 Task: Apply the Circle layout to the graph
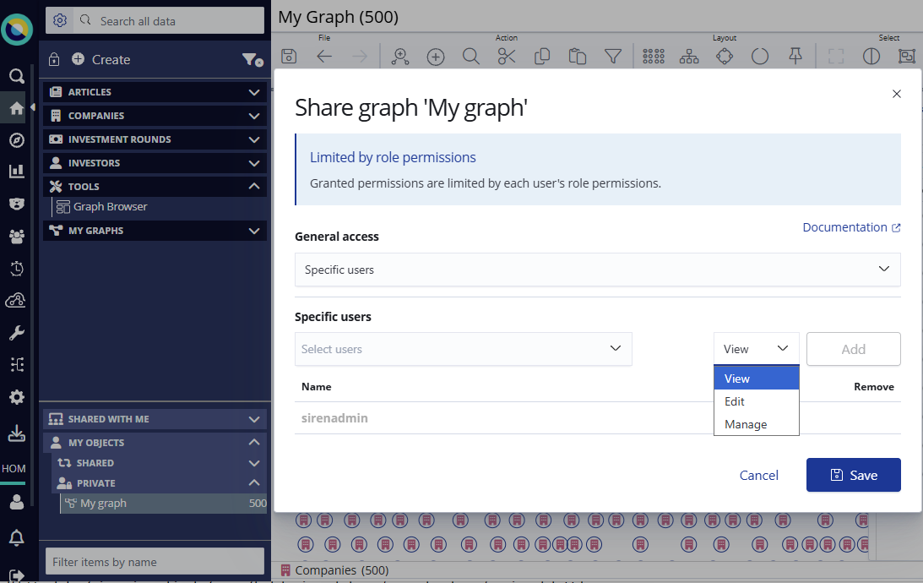click(x=759, y=56)
